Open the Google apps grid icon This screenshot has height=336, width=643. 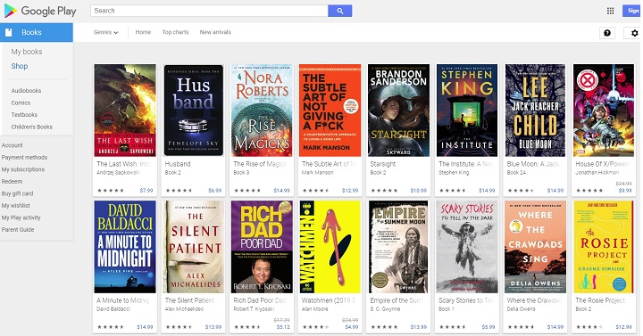pos(610,11)
